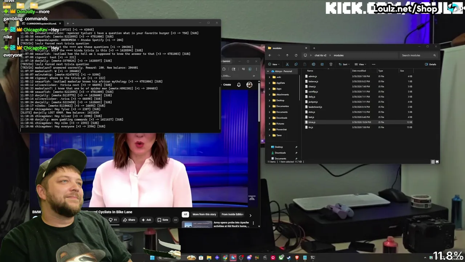
Task: Expand the Attachments folder in sidebar
Action: coord(270,95)
